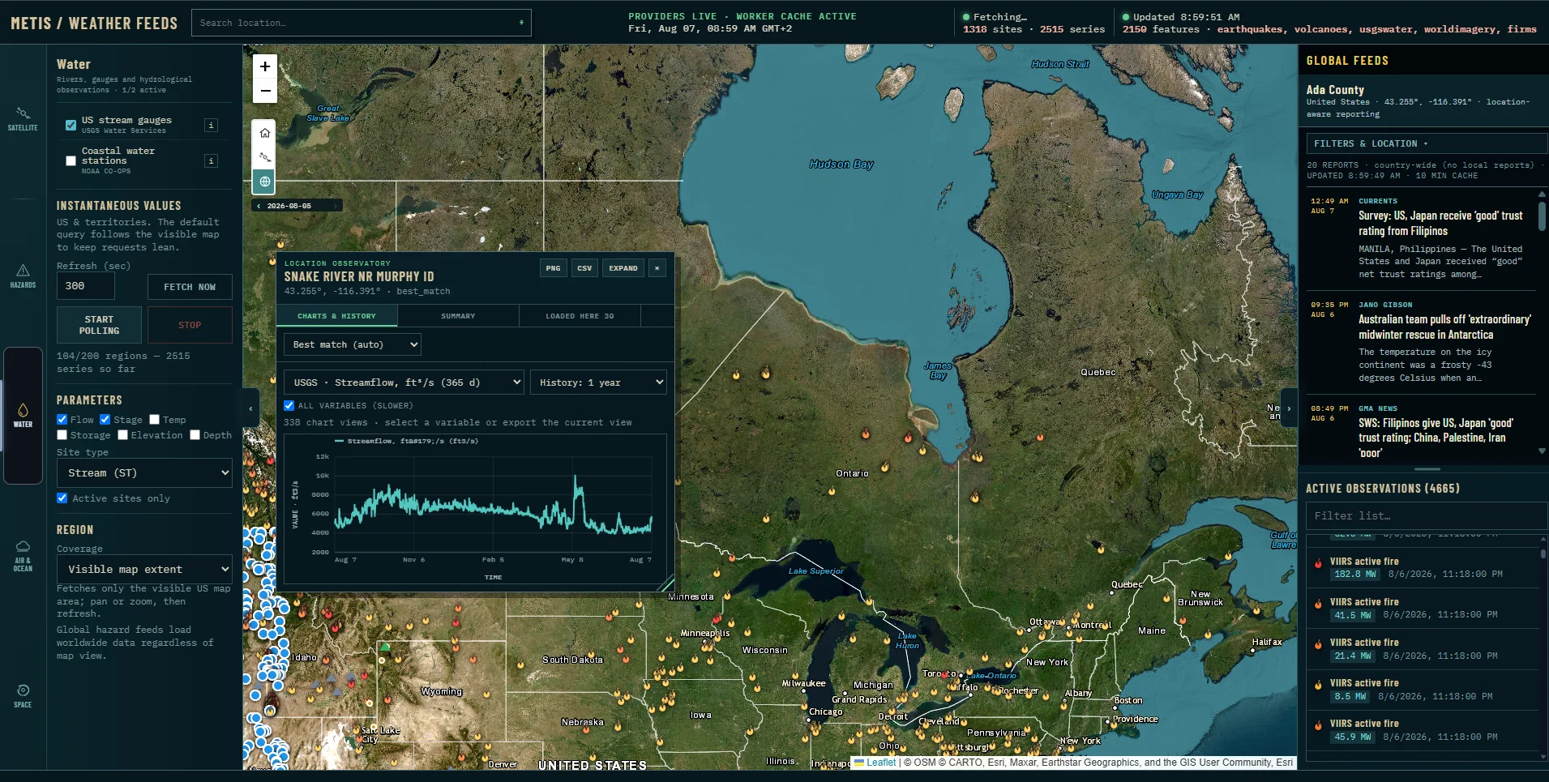Enable the Temp parameter checkbox

coord(154,420)
